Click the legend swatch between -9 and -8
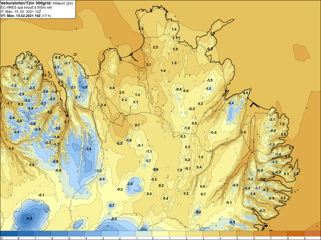 [x=9, y=234]
